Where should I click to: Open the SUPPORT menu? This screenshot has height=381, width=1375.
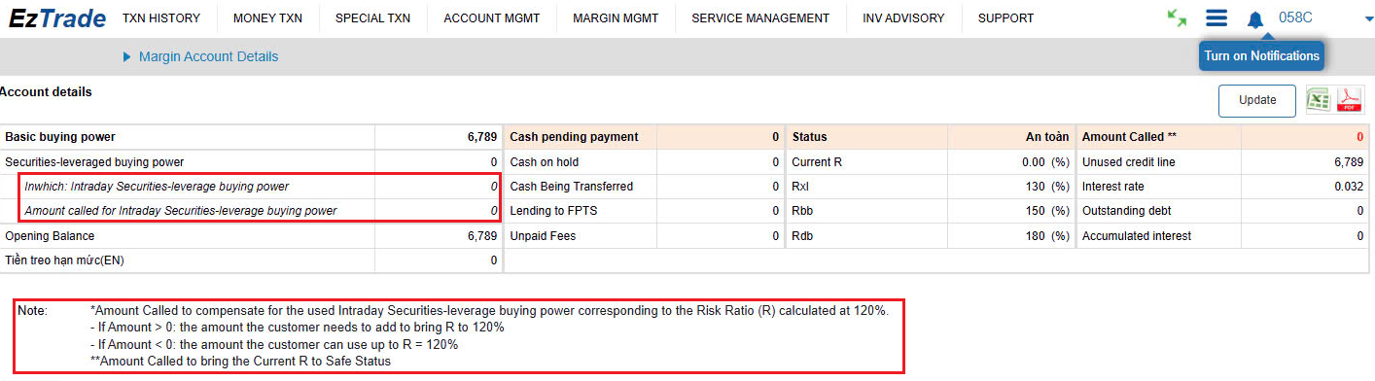tap(1006, 17)
